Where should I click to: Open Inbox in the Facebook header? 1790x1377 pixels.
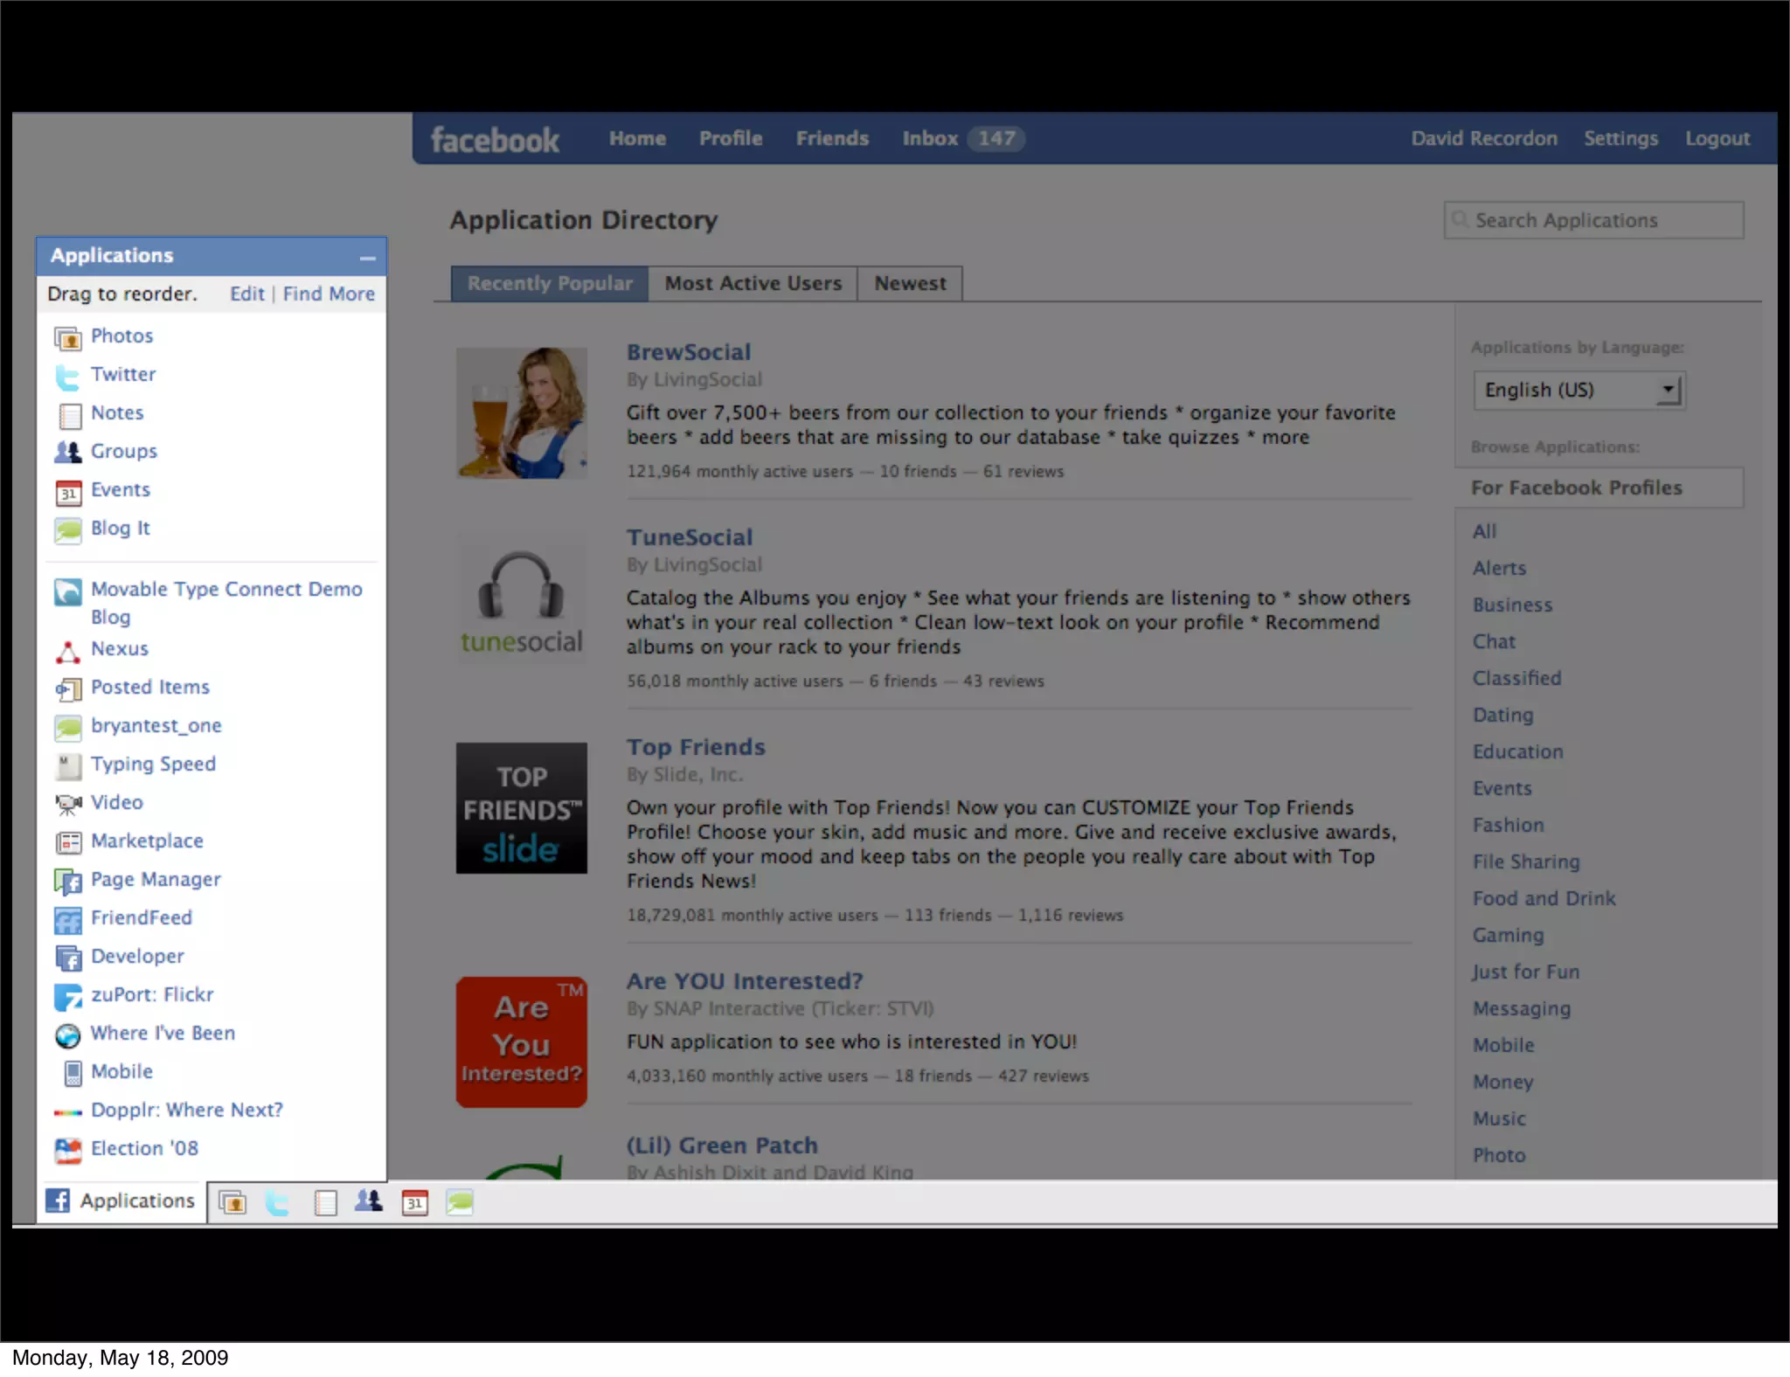[x=930, y=139]
